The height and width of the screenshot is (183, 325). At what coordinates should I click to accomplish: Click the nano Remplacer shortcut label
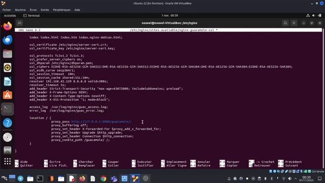[x=87, y=166]
